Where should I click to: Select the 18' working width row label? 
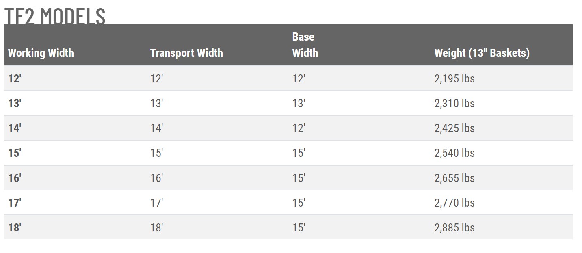tap(15, 227)
